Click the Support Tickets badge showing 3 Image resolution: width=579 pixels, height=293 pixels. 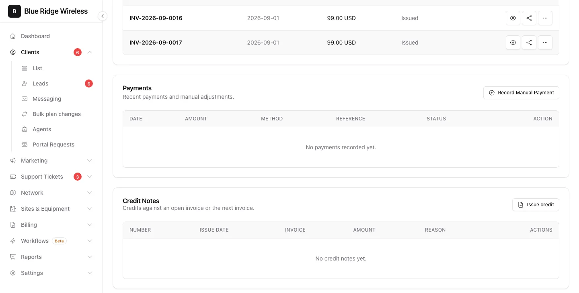pos(78,177)
